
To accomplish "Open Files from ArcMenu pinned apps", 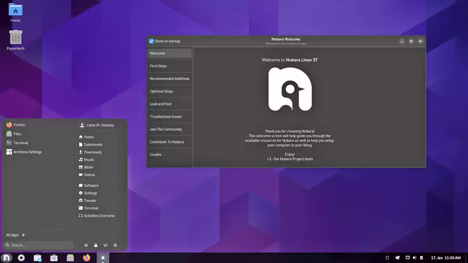I will tap(14, 134).
